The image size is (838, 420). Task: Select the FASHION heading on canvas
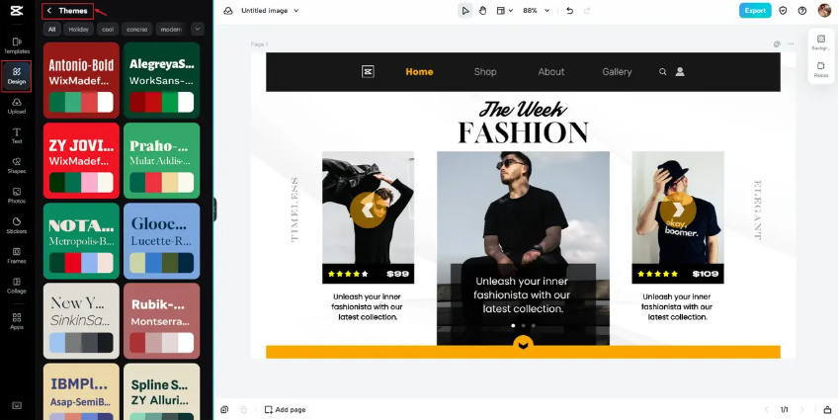coord(523,132)
